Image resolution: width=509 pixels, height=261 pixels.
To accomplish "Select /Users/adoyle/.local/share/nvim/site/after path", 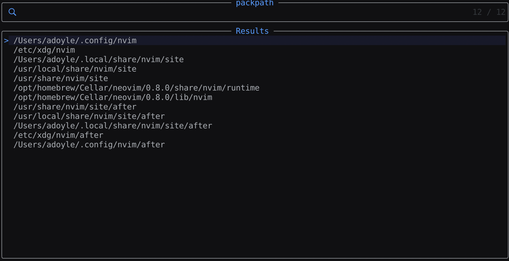I will pos(113,126).
